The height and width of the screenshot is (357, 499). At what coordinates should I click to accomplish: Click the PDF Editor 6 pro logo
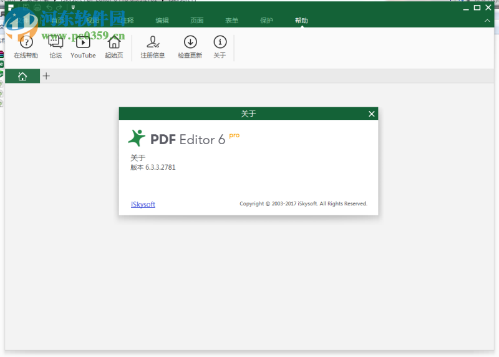click(184, 138)
